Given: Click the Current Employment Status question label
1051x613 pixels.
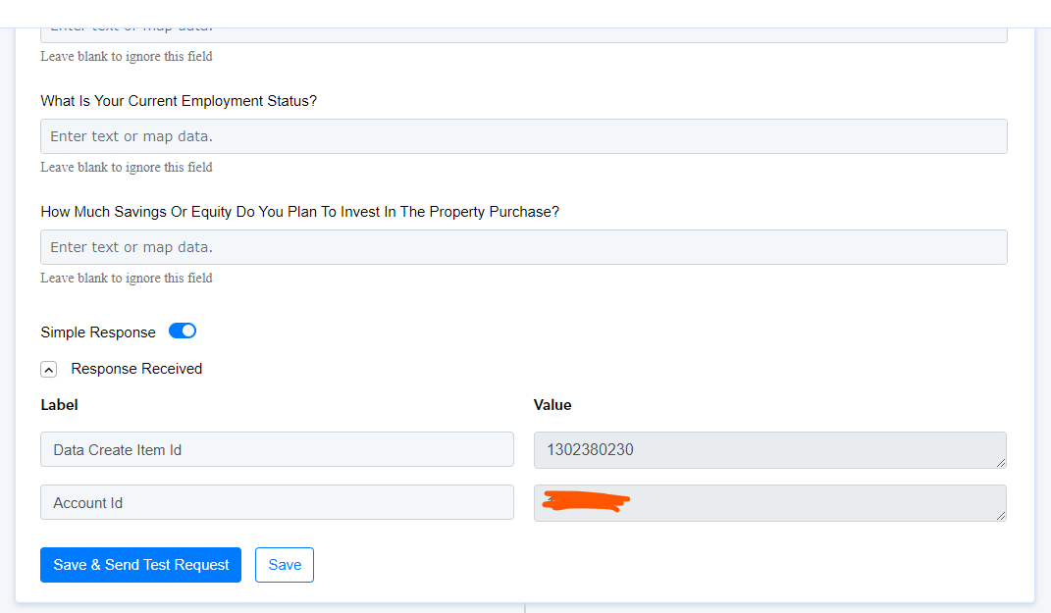Looking at the screenshot, I should 179,101.
